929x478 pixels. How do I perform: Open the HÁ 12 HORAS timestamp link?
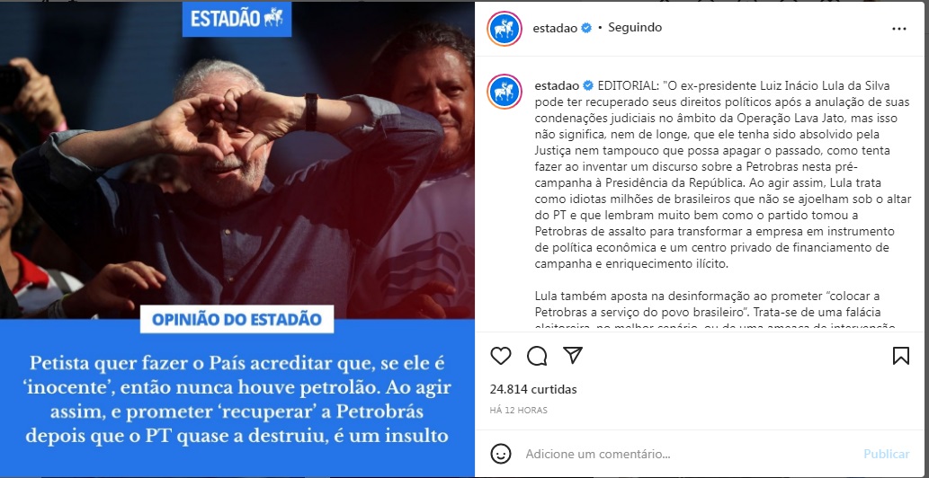coord(518,410)
